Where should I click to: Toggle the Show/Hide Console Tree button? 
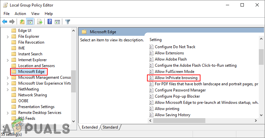pos(30,22)
